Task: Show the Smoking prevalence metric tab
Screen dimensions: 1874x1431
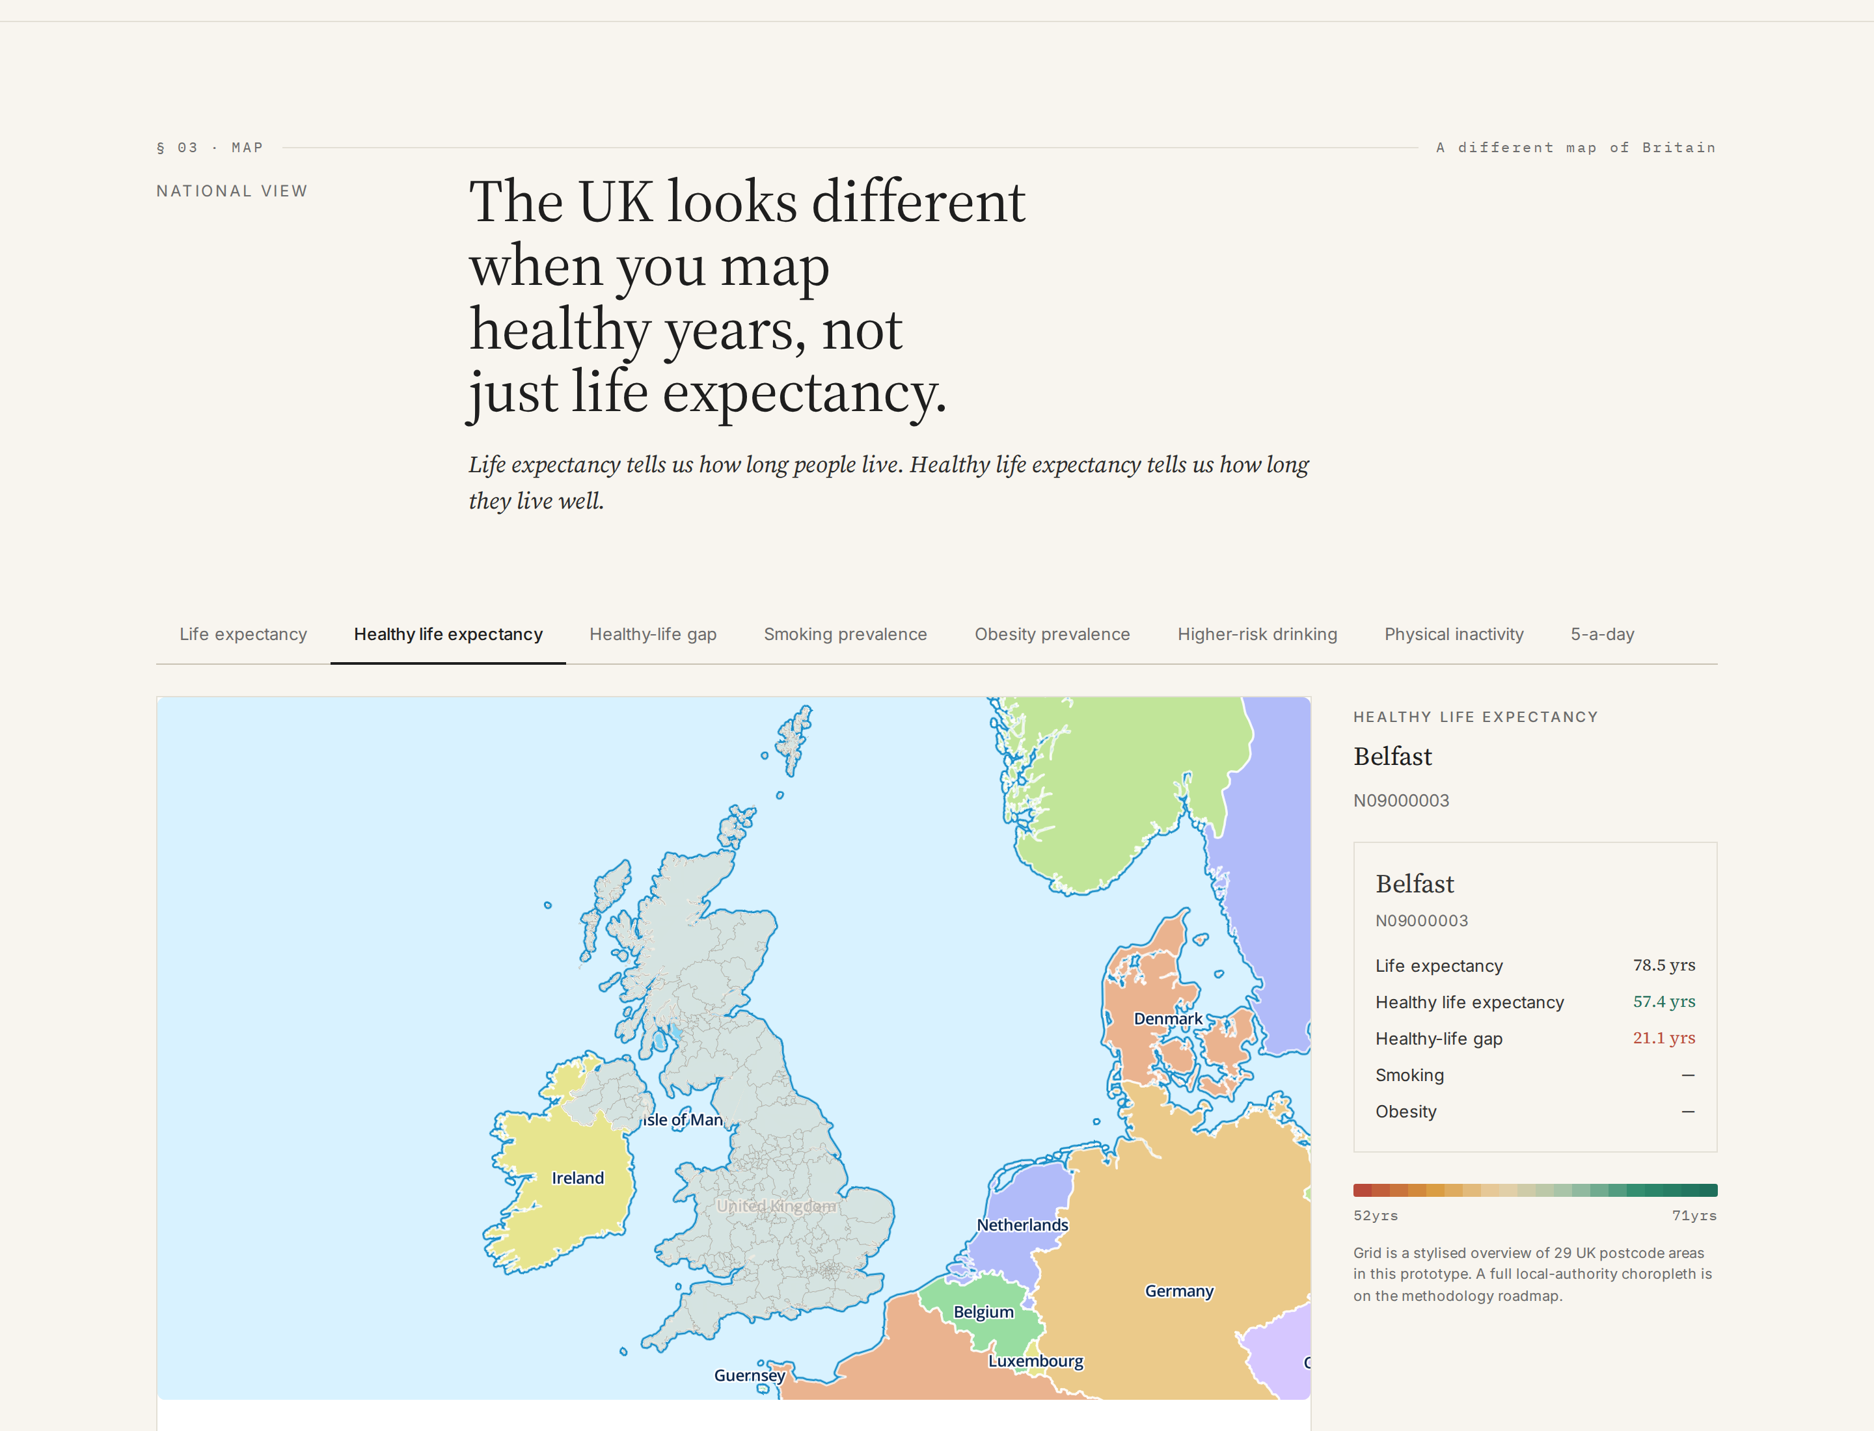Action: (845, 635)
